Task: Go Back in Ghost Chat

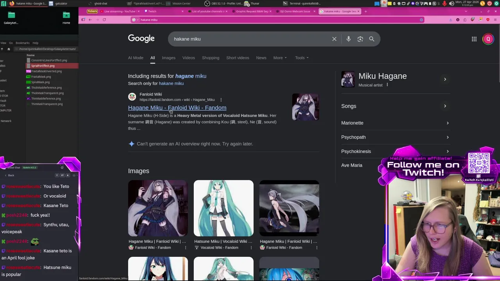Action: pos(9,175)
